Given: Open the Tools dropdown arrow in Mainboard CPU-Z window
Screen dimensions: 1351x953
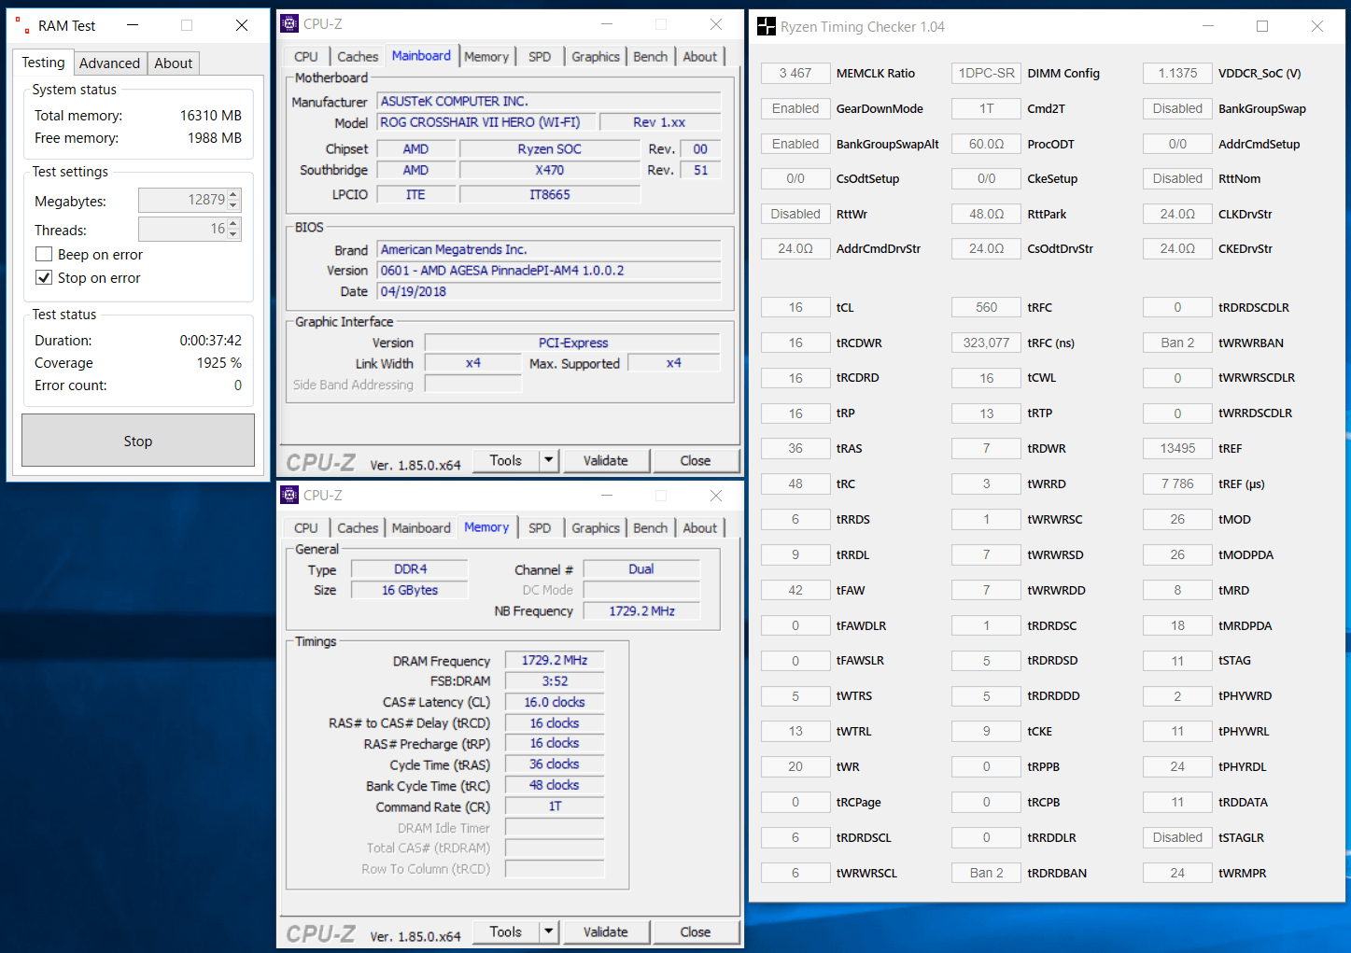Looking at the screenshot, I should (x=549, y=460).
